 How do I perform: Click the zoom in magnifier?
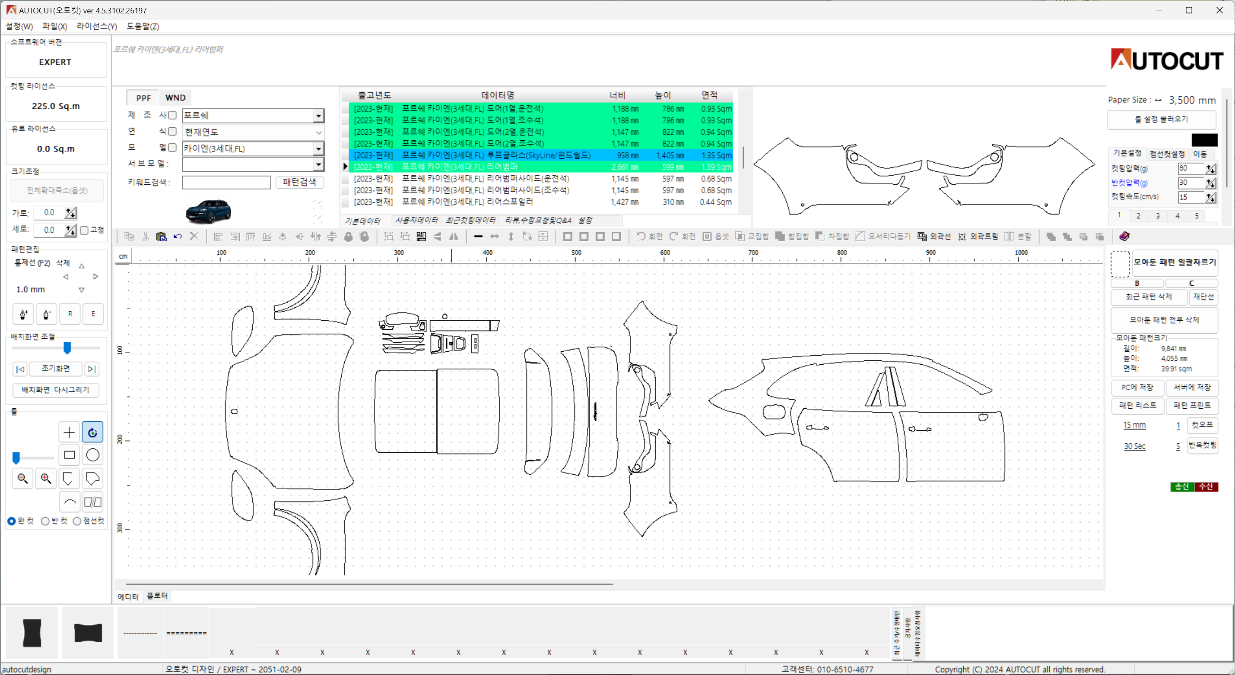click(46, 479)
